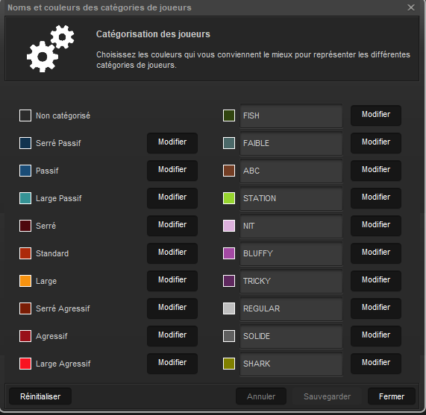The width and height of the screenshot is (426, 415).
Task: Click Modifier next to Standard
Action: click(172, 253)
